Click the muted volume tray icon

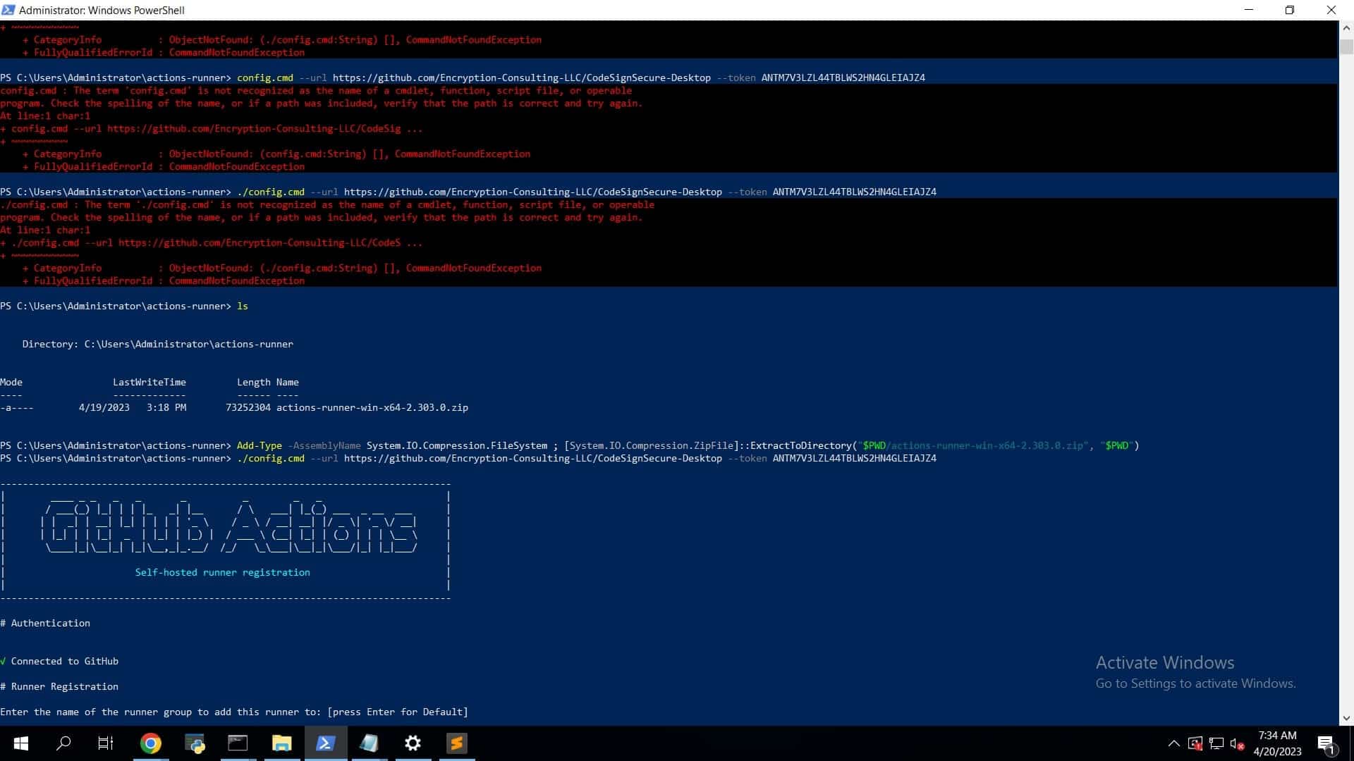1237,743
